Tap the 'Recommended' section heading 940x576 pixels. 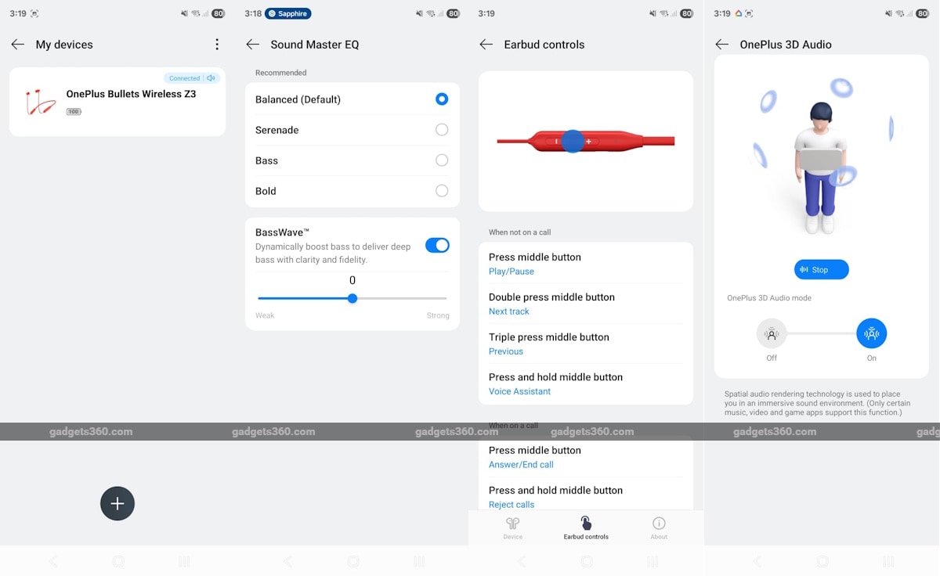pos(280,73)
